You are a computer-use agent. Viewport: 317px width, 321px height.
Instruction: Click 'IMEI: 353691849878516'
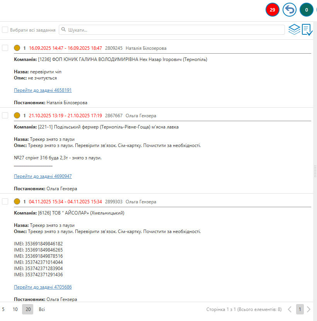point(38,256)
